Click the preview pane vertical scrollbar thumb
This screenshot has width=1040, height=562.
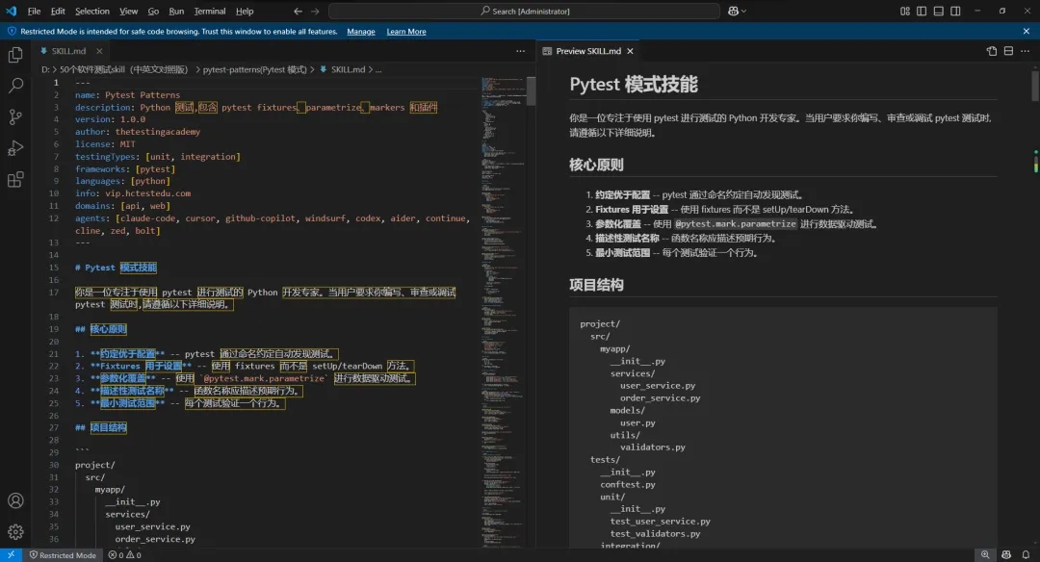click(x=1035, y=86)
